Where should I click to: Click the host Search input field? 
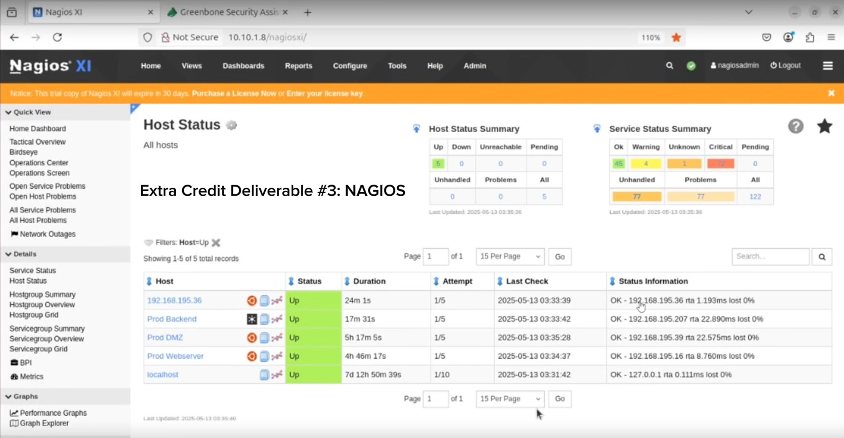pyautogui.click(x=770, y=257)
